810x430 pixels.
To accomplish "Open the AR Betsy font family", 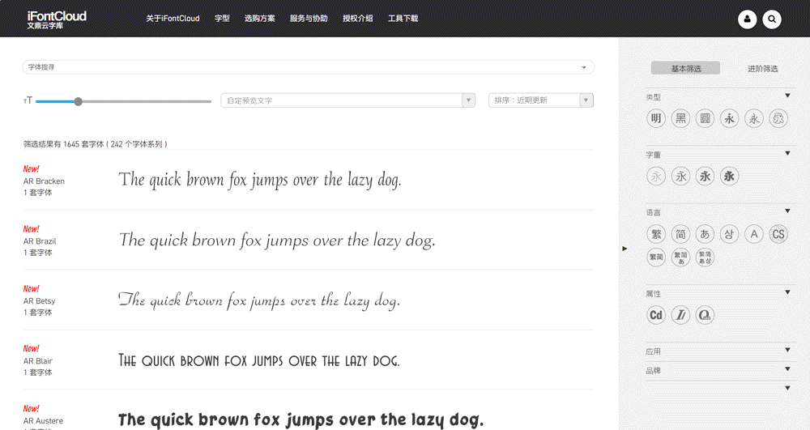I will [x=39, y=301].
